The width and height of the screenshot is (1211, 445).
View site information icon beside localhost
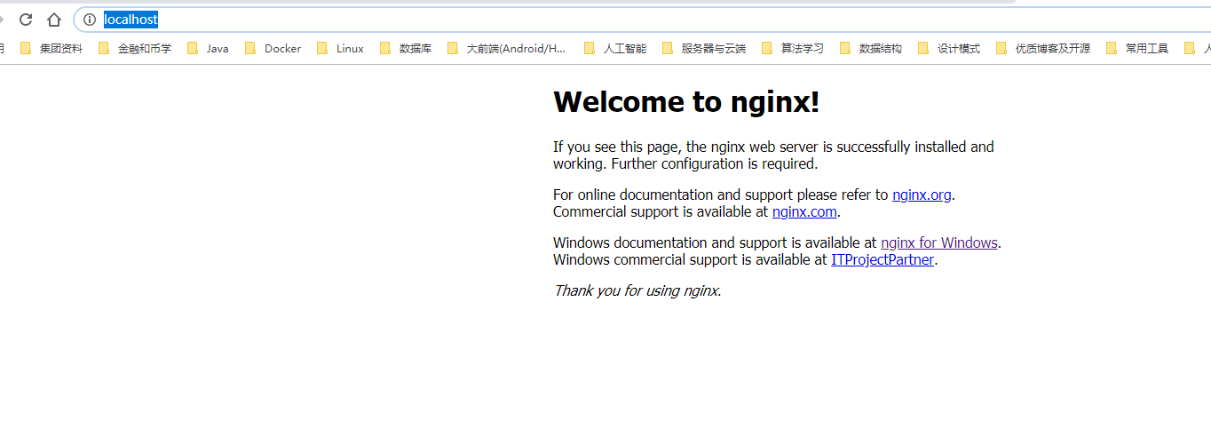coord(90,20)
